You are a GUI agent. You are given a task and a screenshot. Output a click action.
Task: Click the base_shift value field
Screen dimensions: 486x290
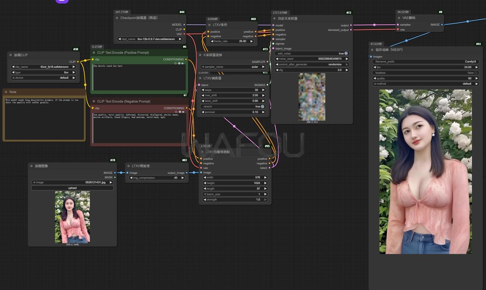233,101
